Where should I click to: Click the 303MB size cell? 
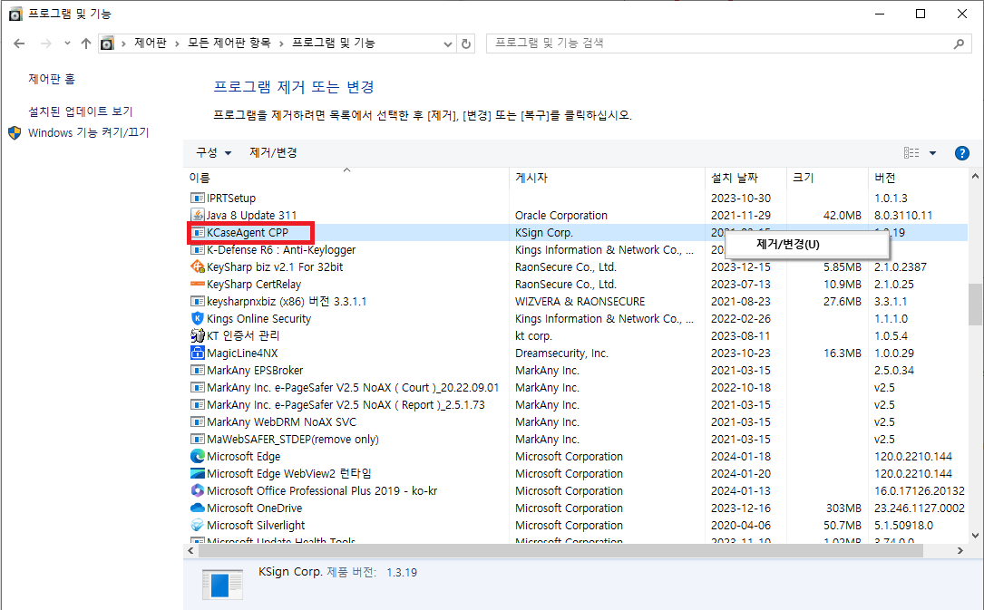point(843,508)
